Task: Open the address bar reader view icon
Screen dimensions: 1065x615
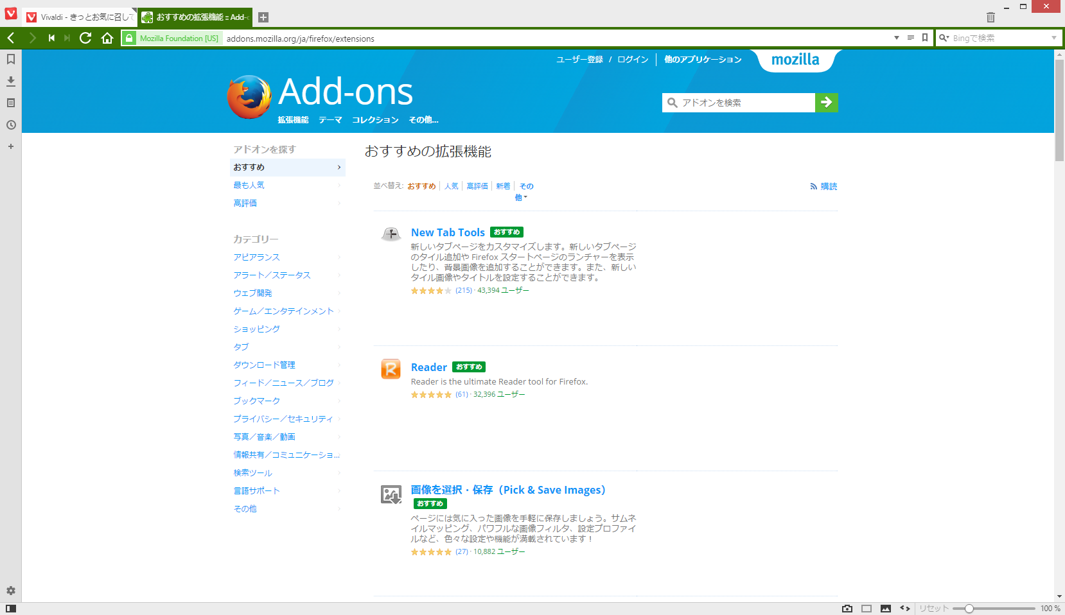Action: (910, 38)
